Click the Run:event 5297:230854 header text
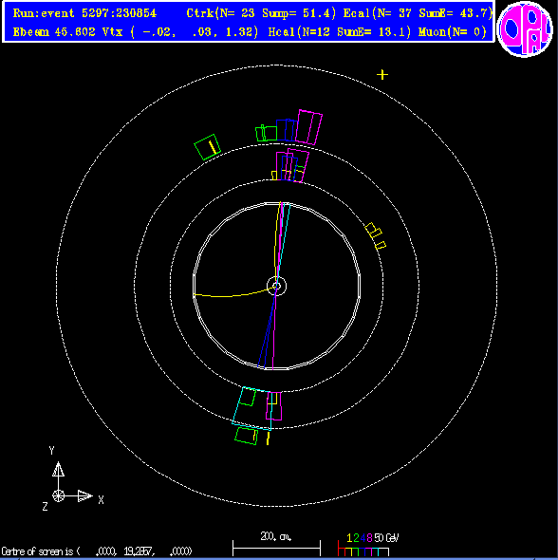Viewport: 558px width, 560px height. tap(84, 13)
